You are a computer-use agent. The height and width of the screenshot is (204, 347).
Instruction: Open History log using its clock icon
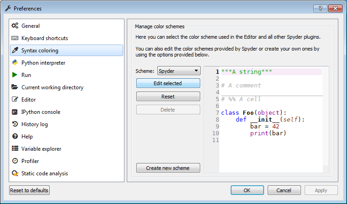coord(15,124)
